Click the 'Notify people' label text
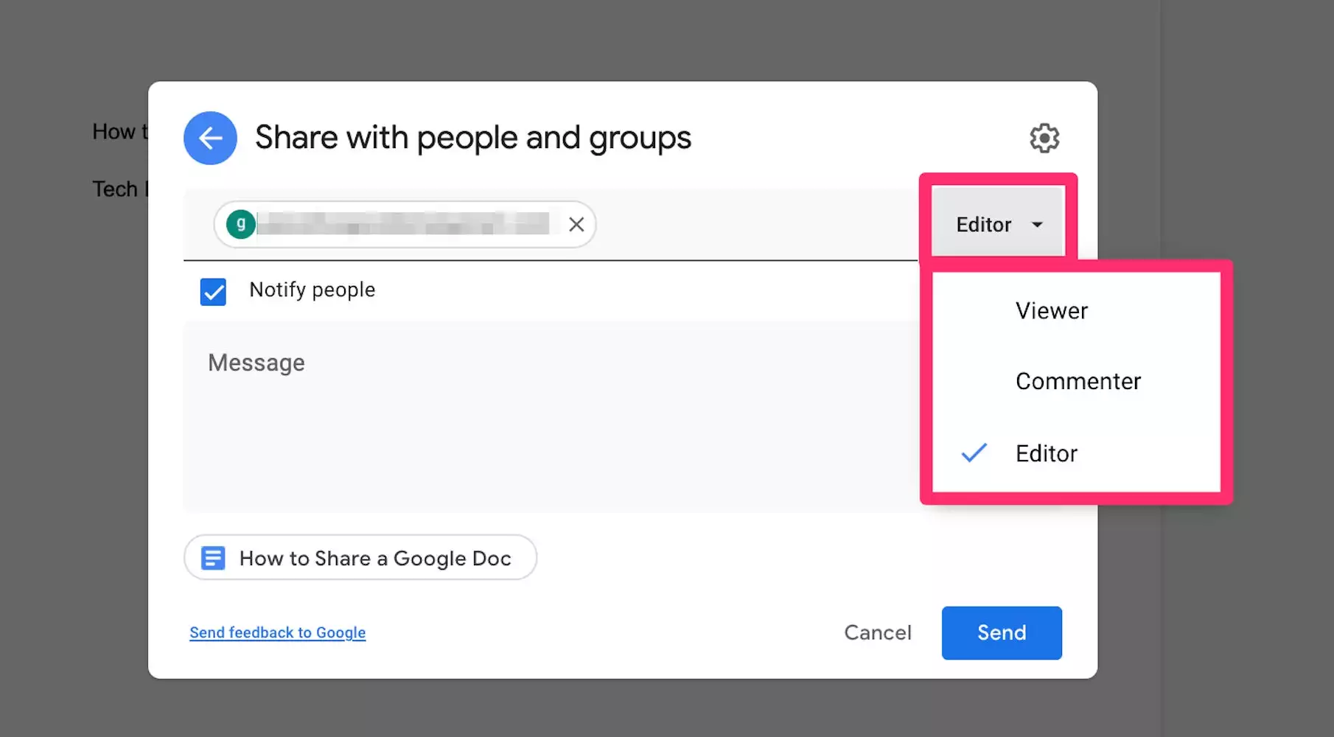Viewport: 1334px width, 737px height. (312, 290)
